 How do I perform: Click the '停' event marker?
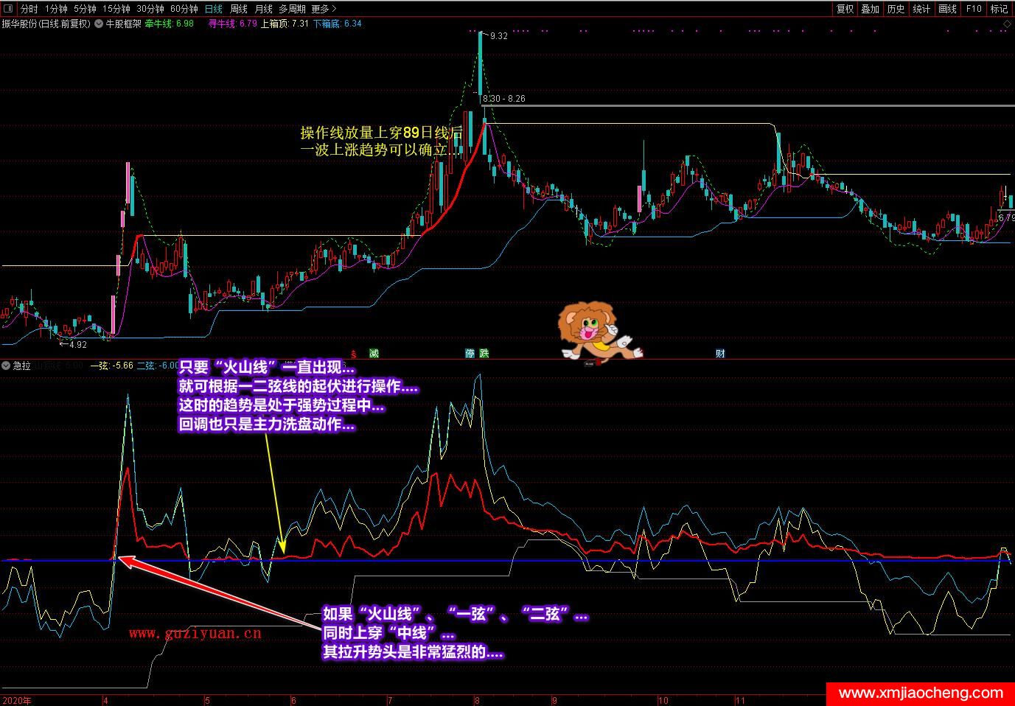[x=470, y=354]
